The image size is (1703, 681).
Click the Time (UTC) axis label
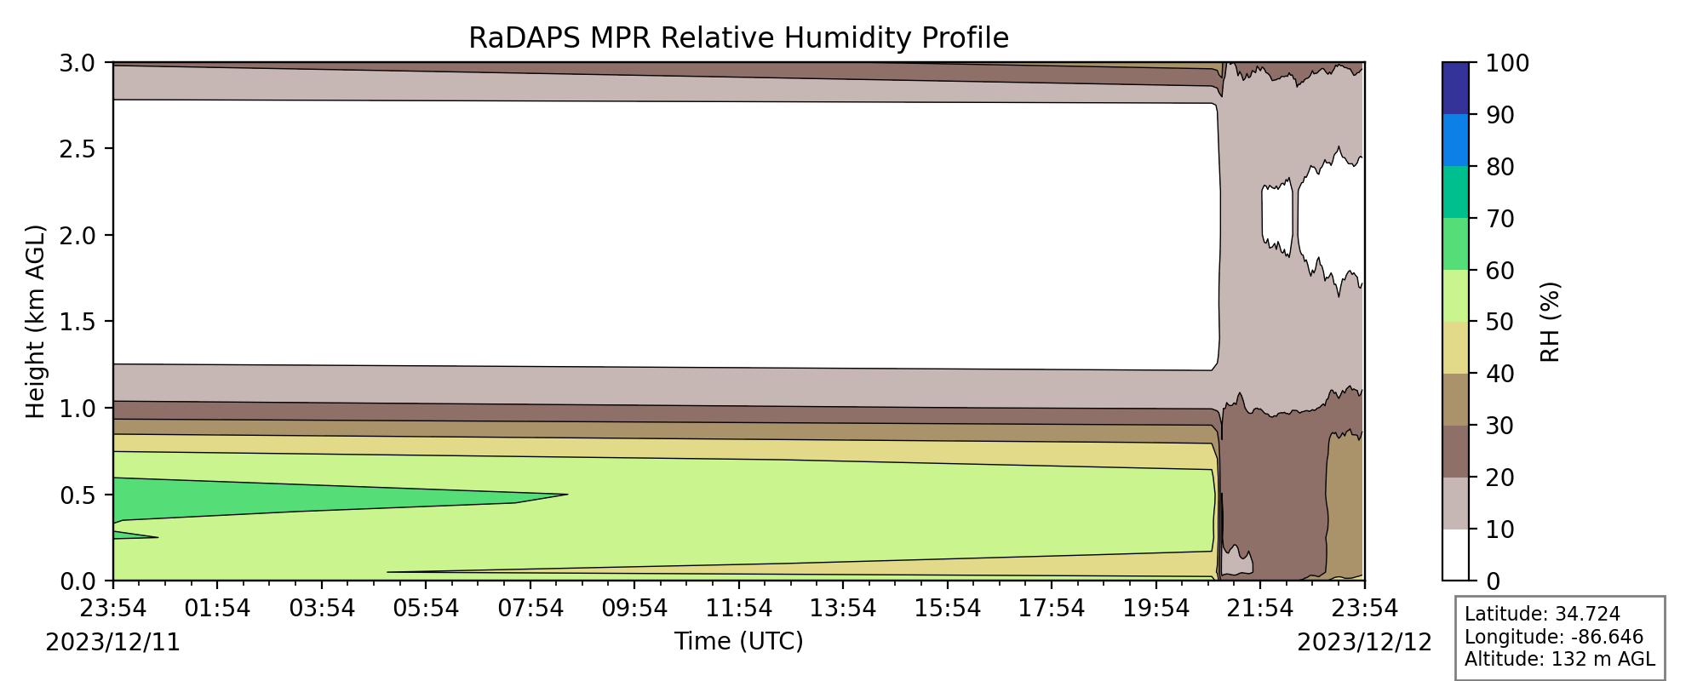tap(738, 641)
